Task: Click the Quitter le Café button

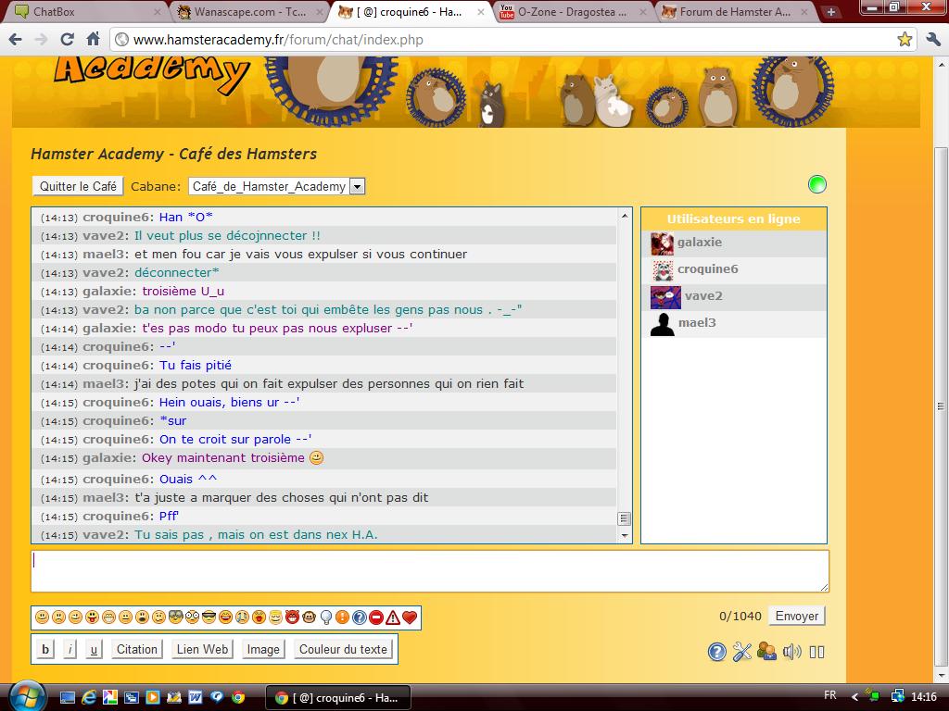Action: (78, 186)
